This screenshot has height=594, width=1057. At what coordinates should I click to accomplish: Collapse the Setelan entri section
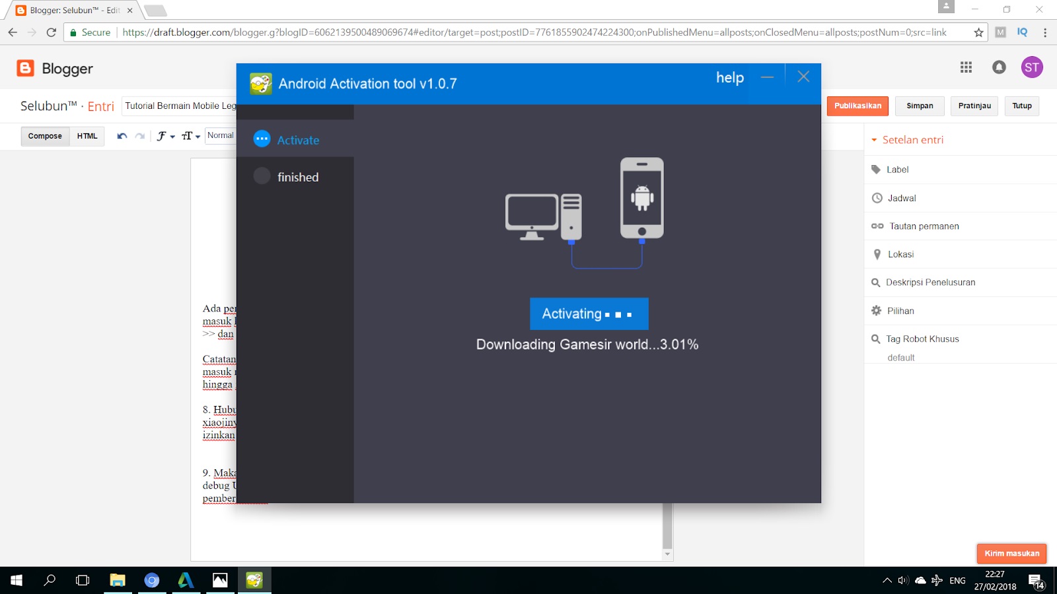[x=907, y=140]
